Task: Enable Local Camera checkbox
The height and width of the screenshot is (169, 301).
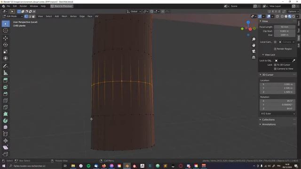Action: pyautogui.click(x=275, y=42)
